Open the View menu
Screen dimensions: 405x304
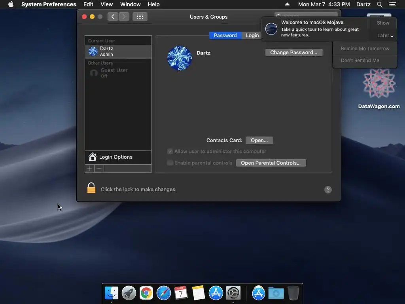(107, 4)
